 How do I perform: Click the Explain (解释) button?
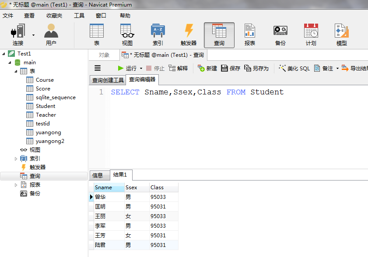pos(178,68)
